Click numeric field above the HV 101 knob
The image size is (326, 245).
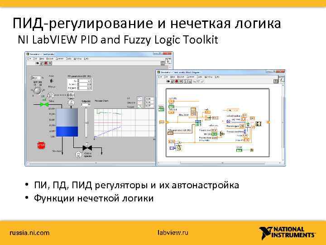pyautogui.click(x=36, y=78)
